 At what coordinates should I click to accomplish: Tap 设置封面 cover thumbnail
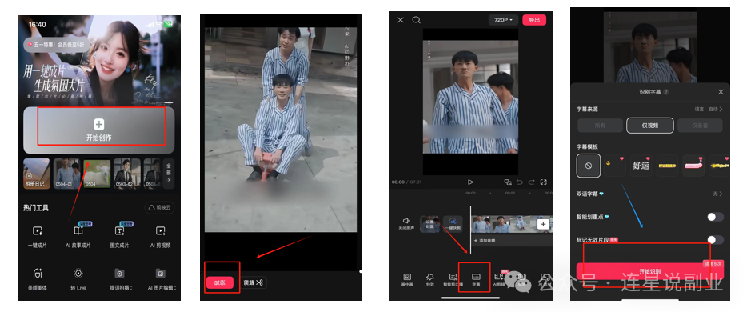click(x=429, y=224)
